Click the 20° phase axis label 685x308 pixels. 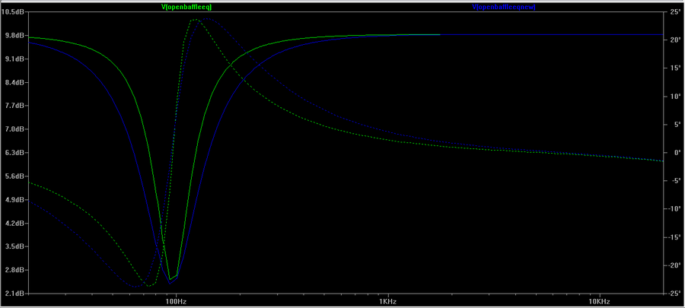coord(672,40)
